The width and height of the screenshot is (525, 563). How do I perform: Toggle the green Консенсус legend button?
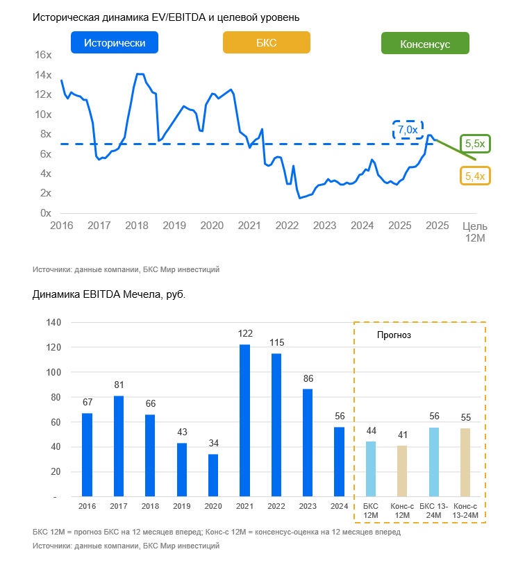[425, 44]
